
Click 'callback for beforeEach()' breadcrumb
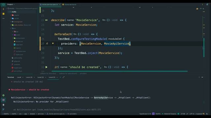pos(68,73)
